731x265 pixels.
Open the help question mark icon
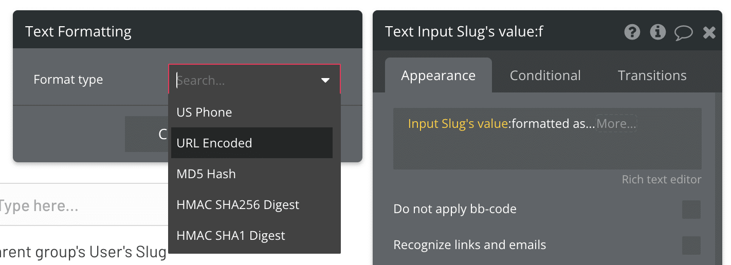(632, 32)
